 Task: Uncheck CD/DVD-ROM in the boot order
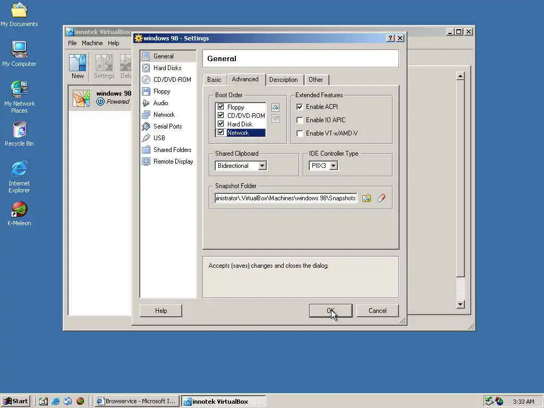tap(220, 115)
